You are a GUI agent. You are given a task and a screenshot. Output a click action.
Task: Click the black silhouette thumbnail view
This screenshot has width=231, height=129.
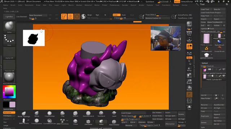[x=34, y=38]
